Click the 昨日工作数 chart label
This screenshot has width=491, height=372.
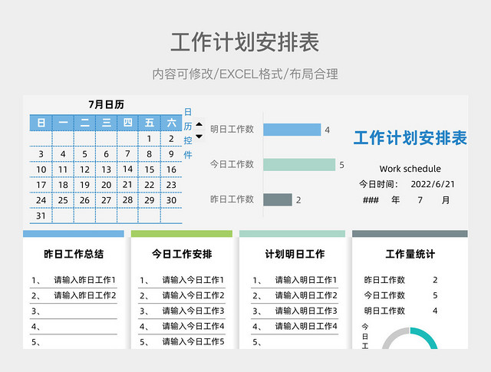[x=232, y=199]
